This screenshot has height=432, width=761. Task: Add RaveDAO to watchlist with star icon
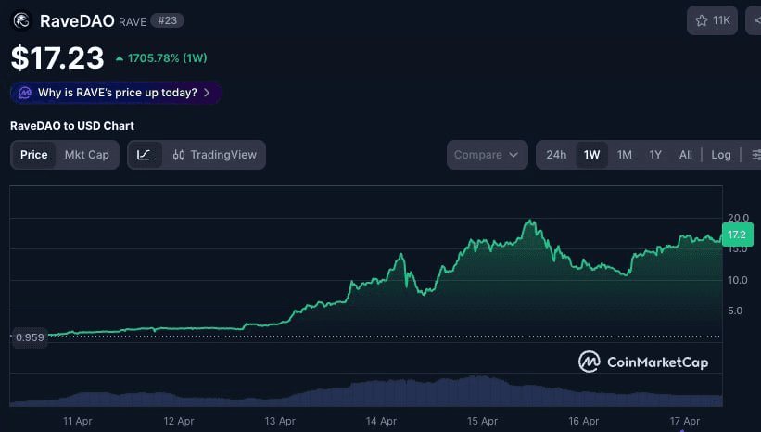(x=712, y=19)
